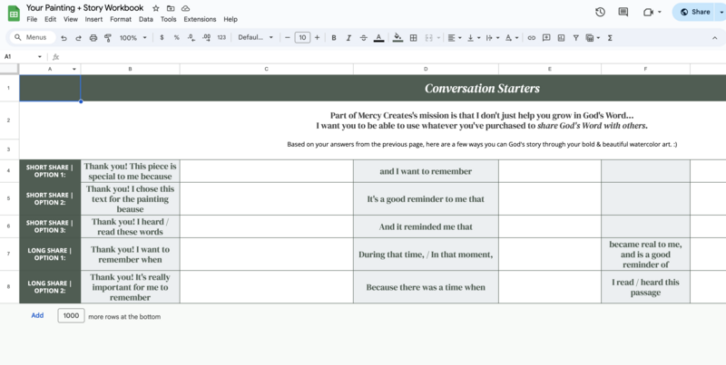Viewport: 726px width, 365px height.
Task: Increase font size with plus
Action: click(317, 38)
